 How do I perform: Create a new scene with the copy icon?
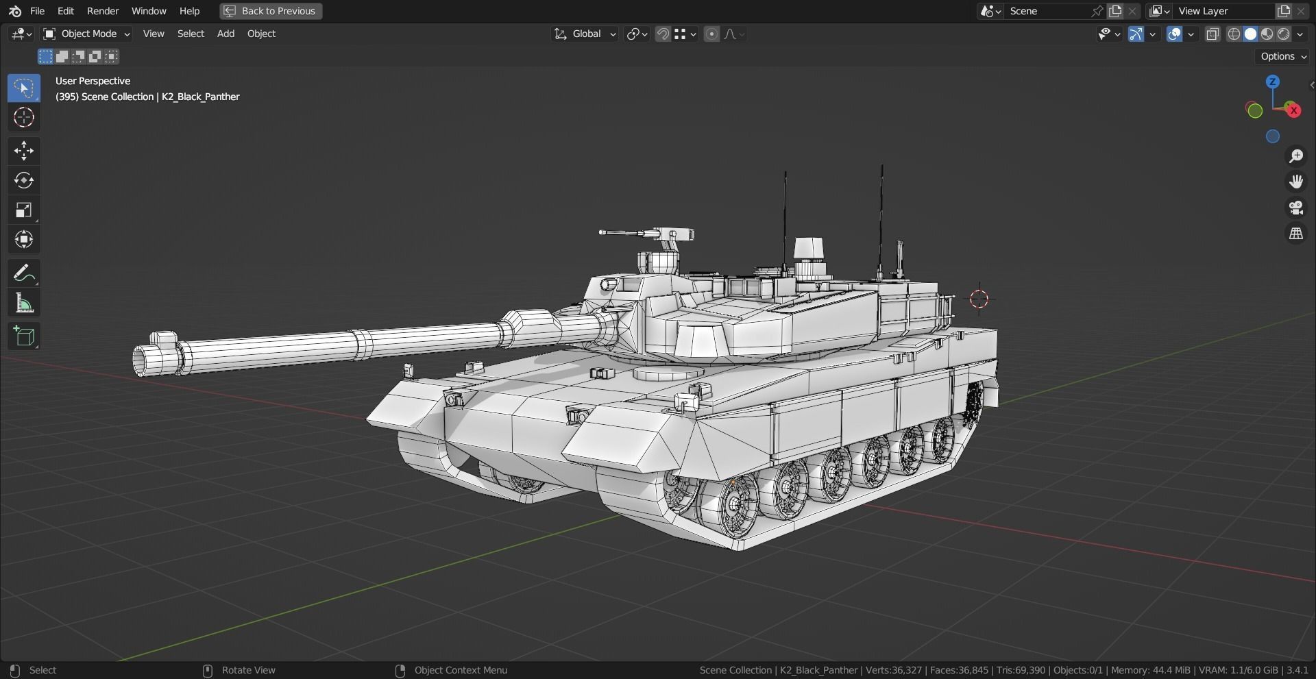(x=1116, y=11)
